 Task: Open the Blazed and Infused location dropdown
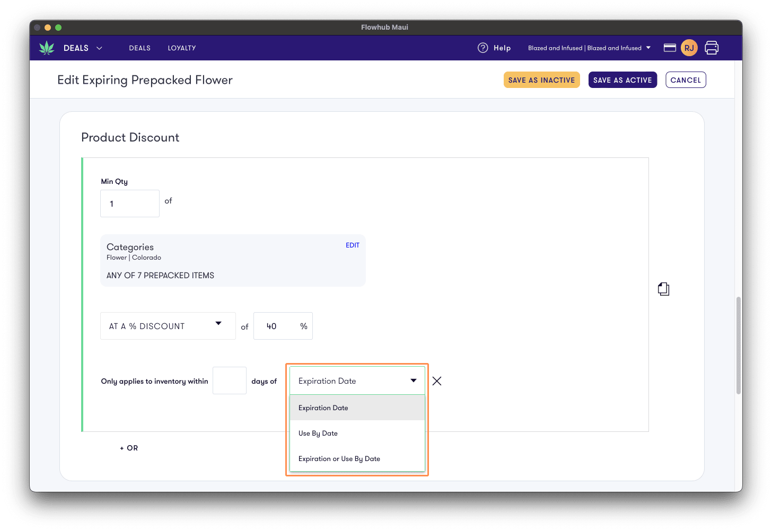coord(589,48)
